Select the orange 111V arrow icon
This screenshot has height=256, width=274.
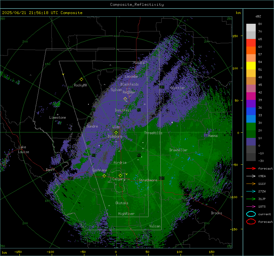(x=251, y=184)
